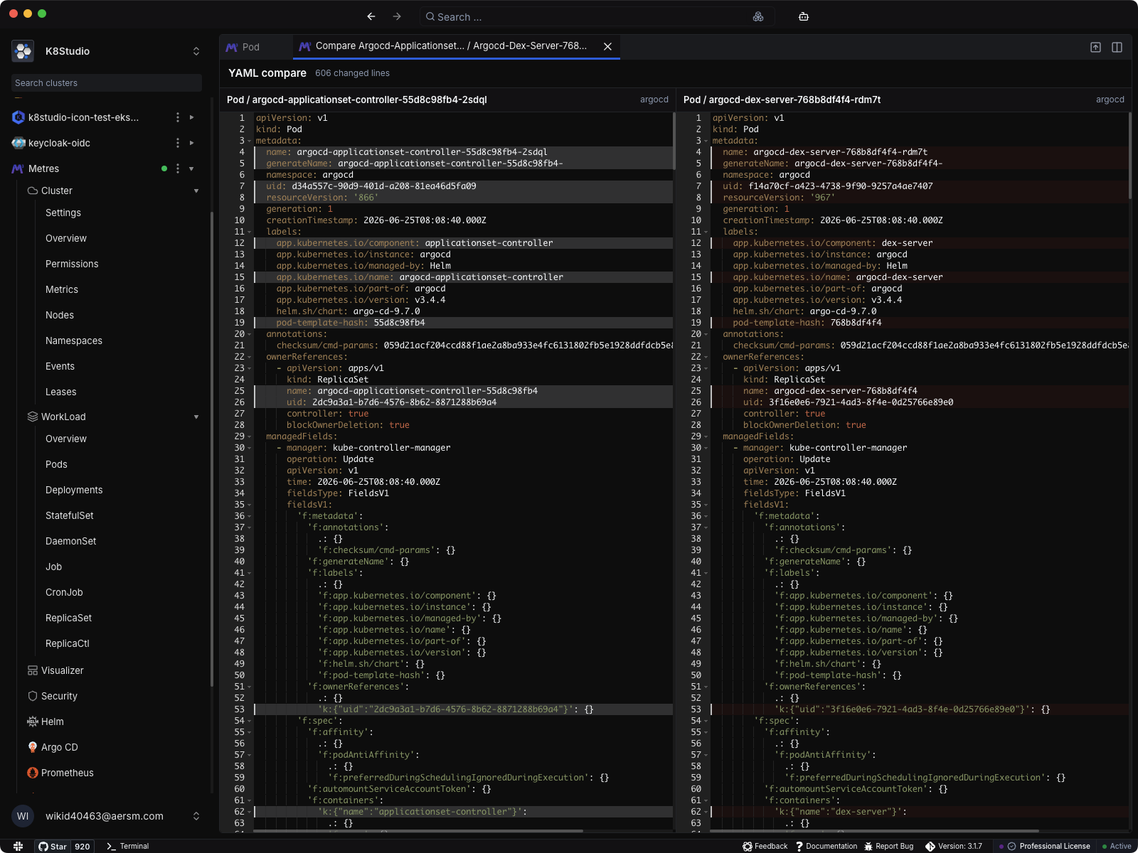This screenshot has height=853, width=1138.
Task: Open cluster Overview page
Action: (x=66, y=238)
